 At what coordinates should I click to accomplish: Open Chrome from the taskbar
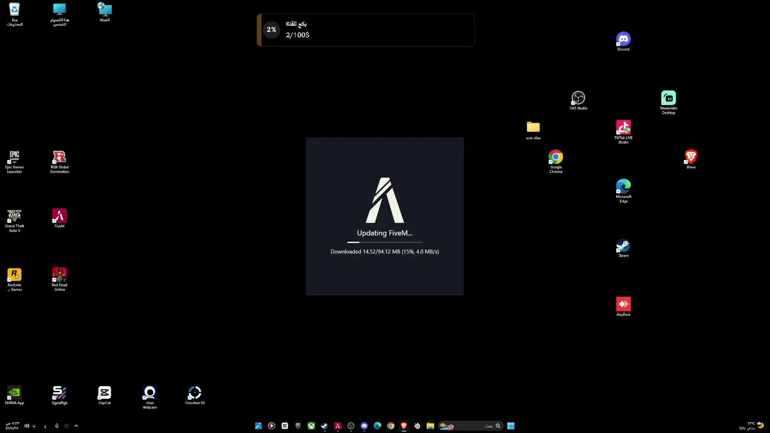point(390,426)
